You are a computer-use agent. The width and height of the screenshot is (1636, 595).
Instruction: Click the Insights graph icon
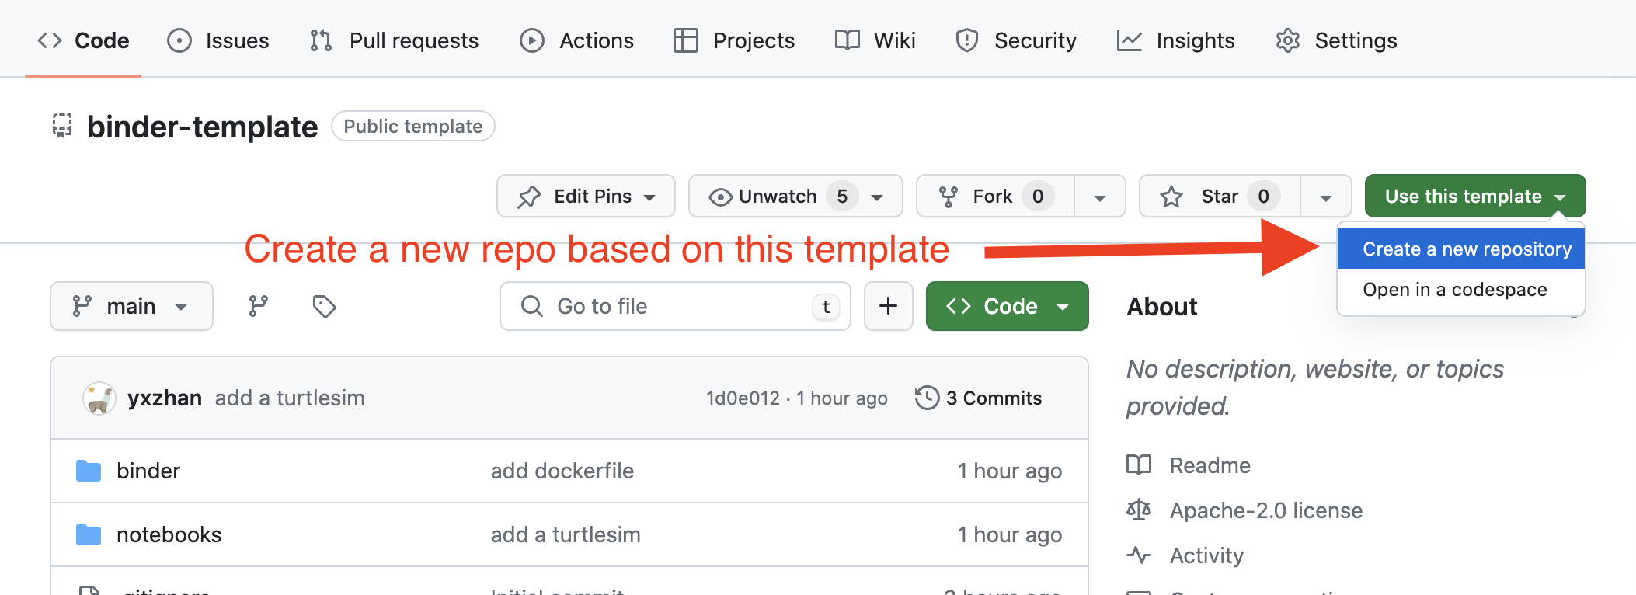point(1130,40)
